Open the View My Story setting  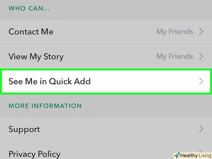point(36,56)
